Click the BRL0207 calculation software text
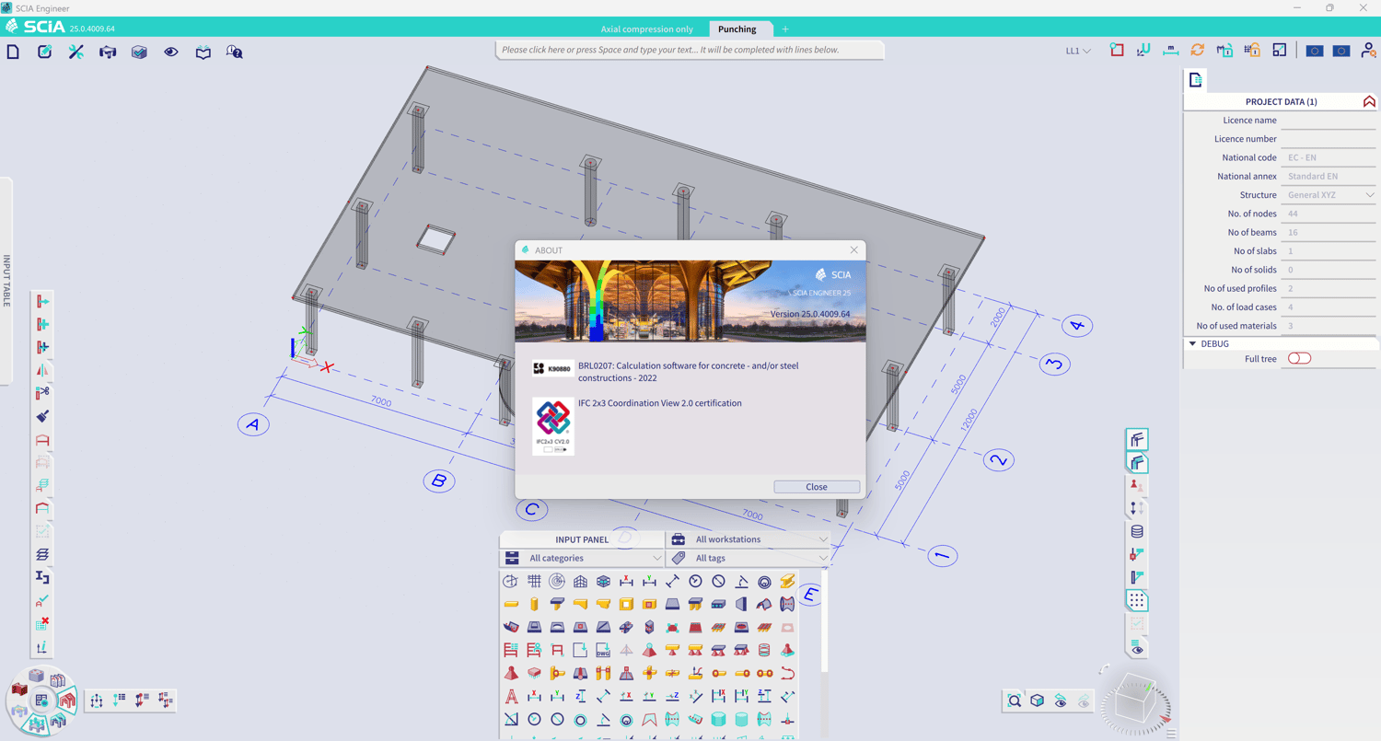Image resolution: width=1381 pixels, height=741 pixels. click(689, 372)
